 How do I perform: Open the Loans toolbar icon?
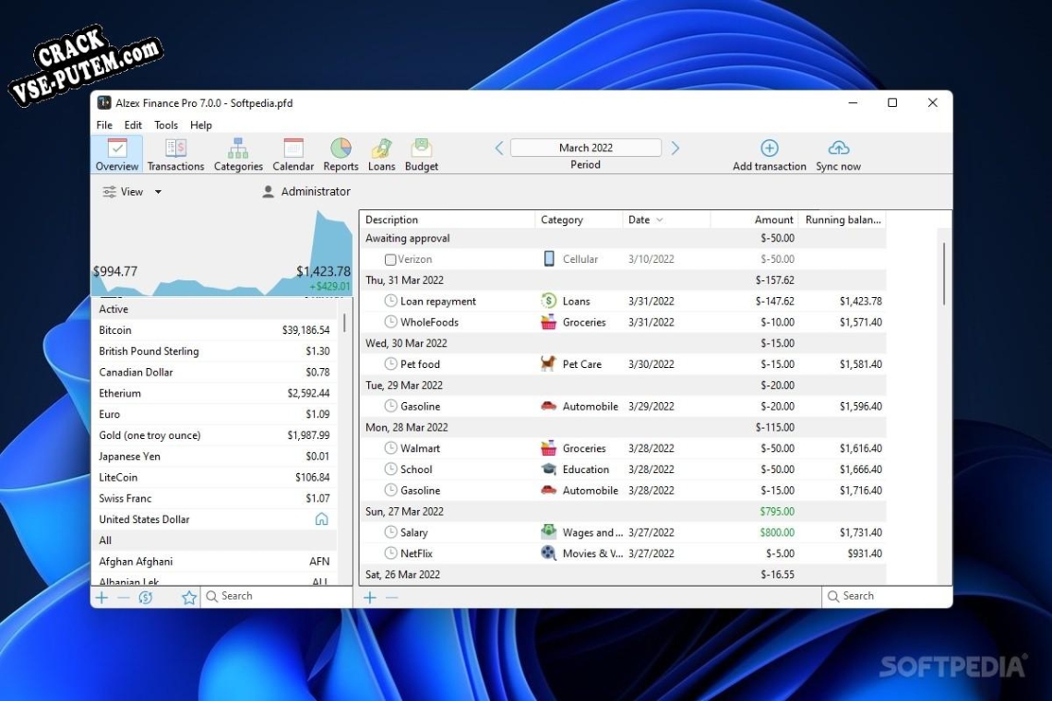(382, 148)
